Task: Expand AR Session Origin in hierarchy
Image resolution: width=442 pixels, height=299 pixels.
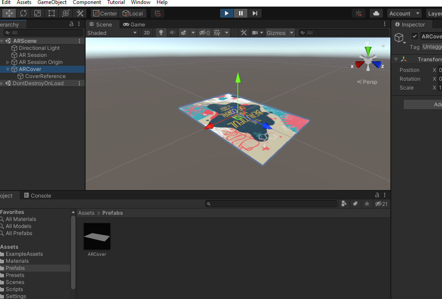Action: [8, 62]
